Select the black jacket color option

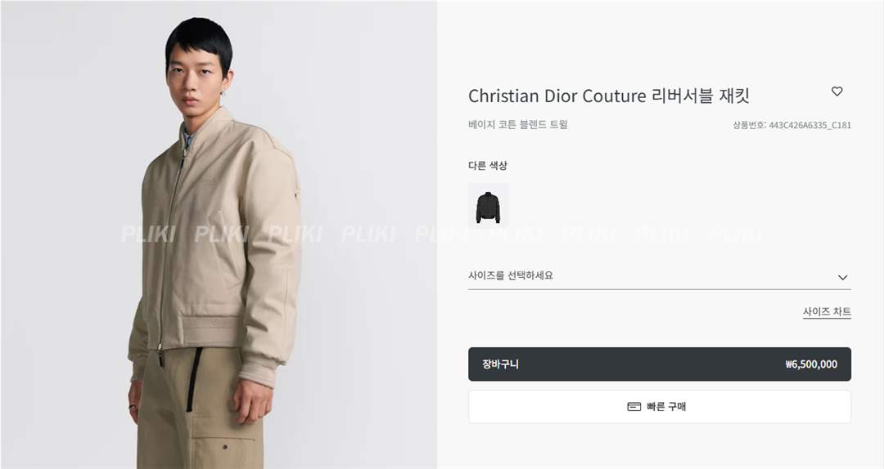click(488, 205)
